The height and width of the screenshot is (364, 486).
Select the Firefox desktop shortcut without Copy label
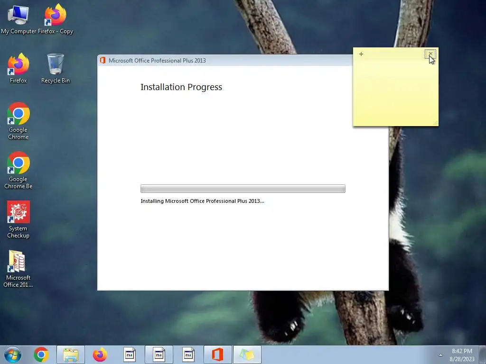click(x=19, y=68)
